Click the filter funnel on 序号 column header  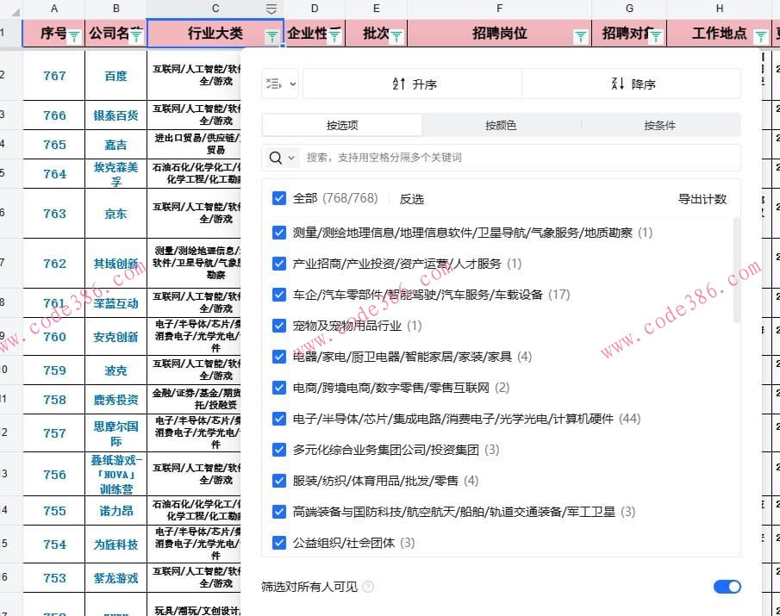click(73, 34)
